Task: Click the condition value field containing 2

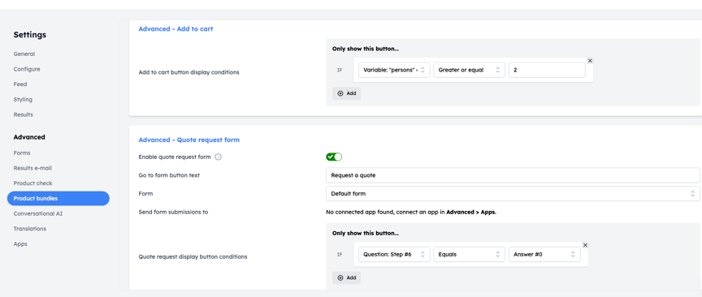Action: pos(547,70)
